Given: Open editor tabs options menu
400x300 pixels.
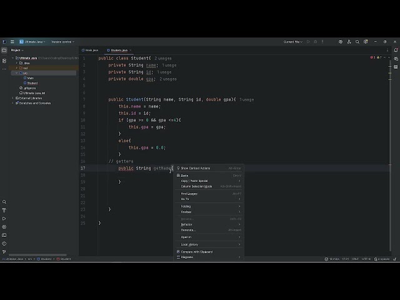Looking at the screenshot, I should [x=387, y=50].
